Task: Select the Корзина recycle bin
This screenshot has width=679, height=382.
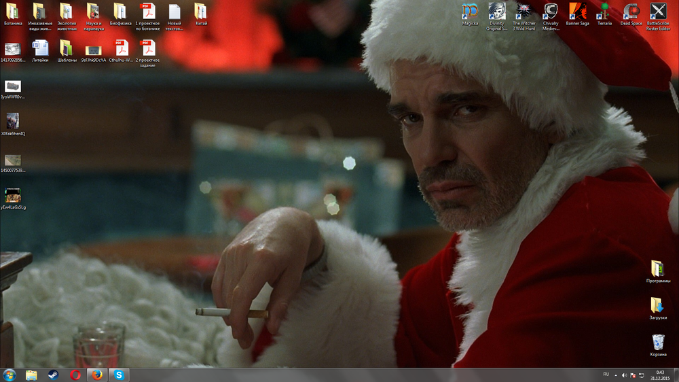Action: pos(658,342)
